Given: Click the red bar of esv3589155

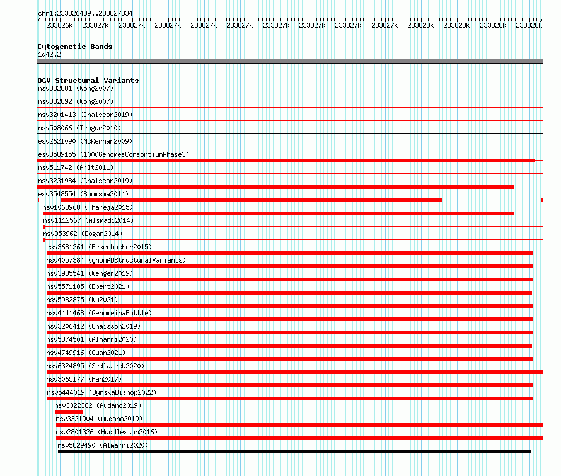Looking at the screenshot, I should tap(286, 161).
